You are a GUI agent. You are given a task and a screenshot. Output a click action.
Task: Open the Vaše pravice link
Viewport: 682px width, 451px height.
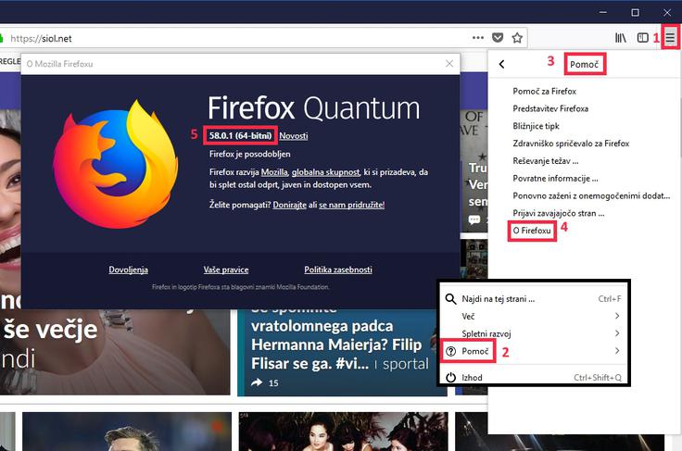pos(226,269)
